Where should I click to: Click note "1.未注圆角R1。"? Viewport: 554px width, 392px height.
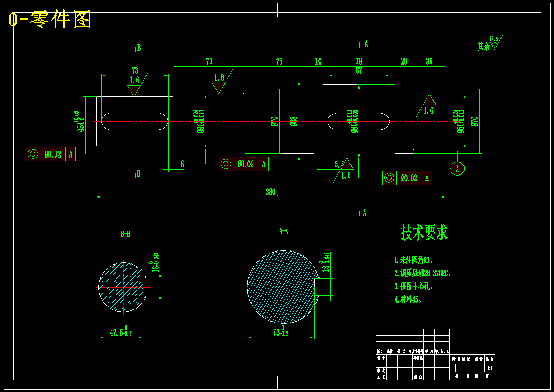pyautogui.click(x=414, y=261)
